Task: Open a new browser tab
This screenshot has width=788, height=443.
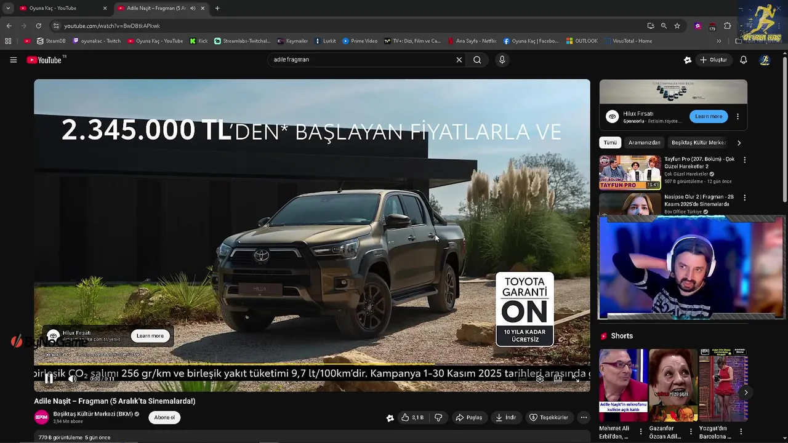Action: tap(217, 8)
